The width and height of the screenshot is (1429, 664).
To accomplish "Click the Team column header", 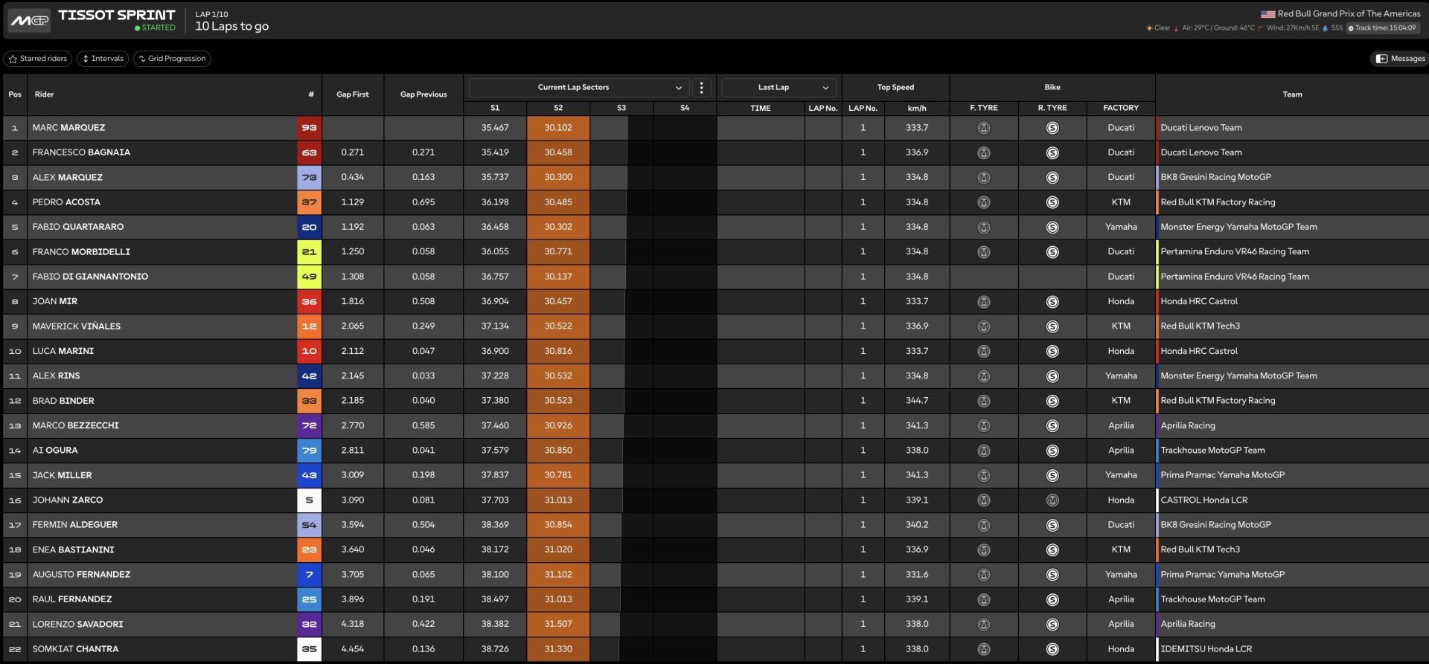I will point(1292,94).
